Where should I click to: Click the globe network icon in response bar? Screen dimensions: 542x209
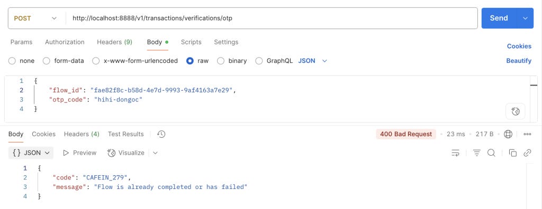(508, 134)
